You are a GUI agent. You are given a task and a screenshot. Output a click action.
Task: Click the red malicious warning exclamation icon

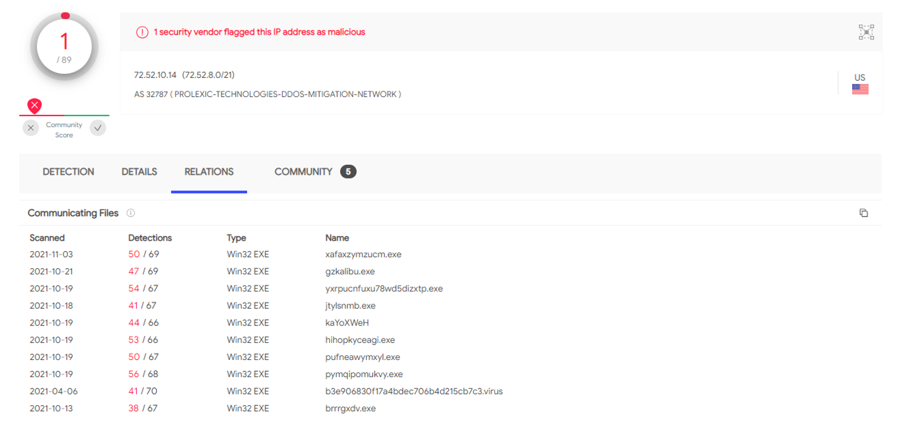point(142,32)
